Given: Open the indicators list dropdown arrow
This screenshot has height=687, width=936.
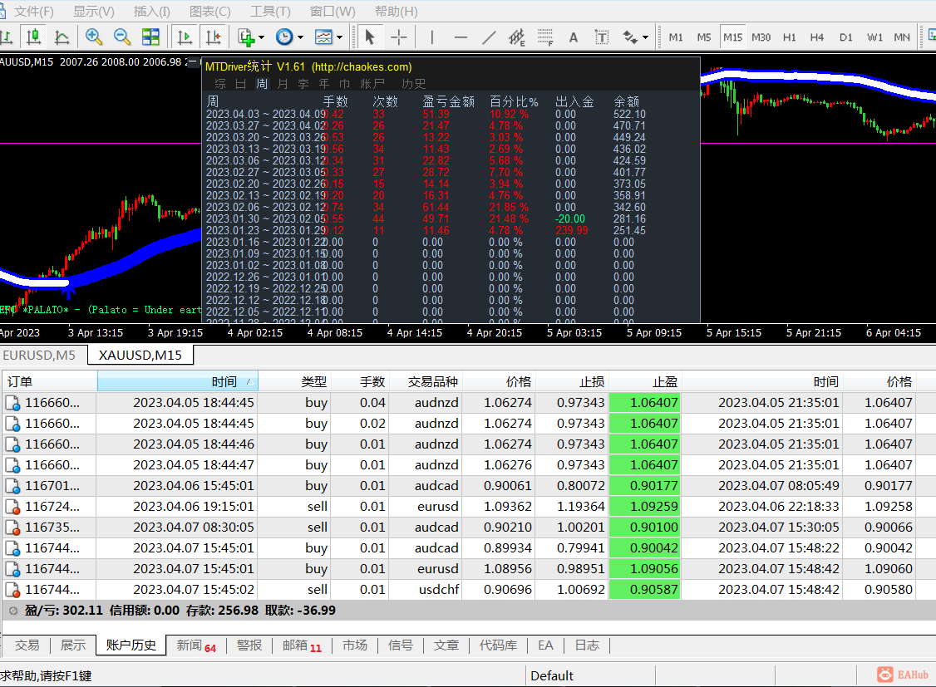Looking at the screenshot, I should pyautogui.click(x=261, y=37).
